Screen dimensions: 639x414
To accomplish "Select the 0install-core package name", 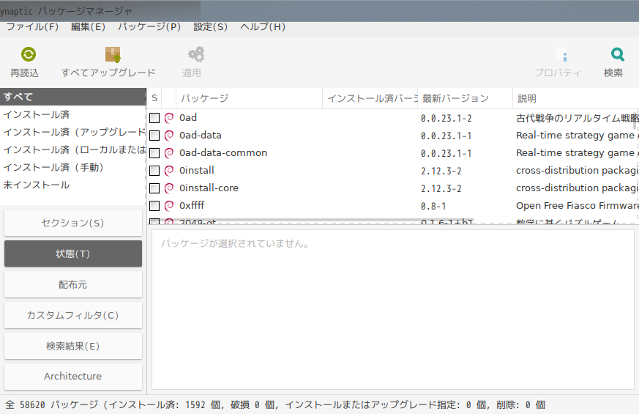I will pos(209,188).
